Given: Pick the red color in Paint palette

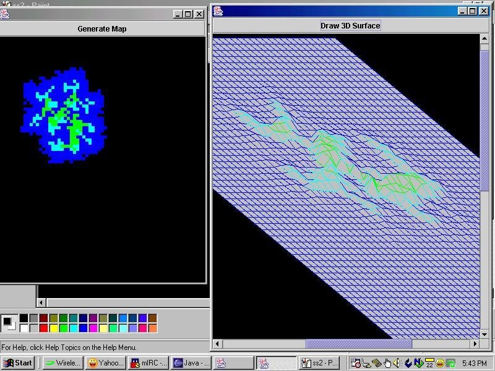Looking at the screenshot, I should [x=44, y=328].
